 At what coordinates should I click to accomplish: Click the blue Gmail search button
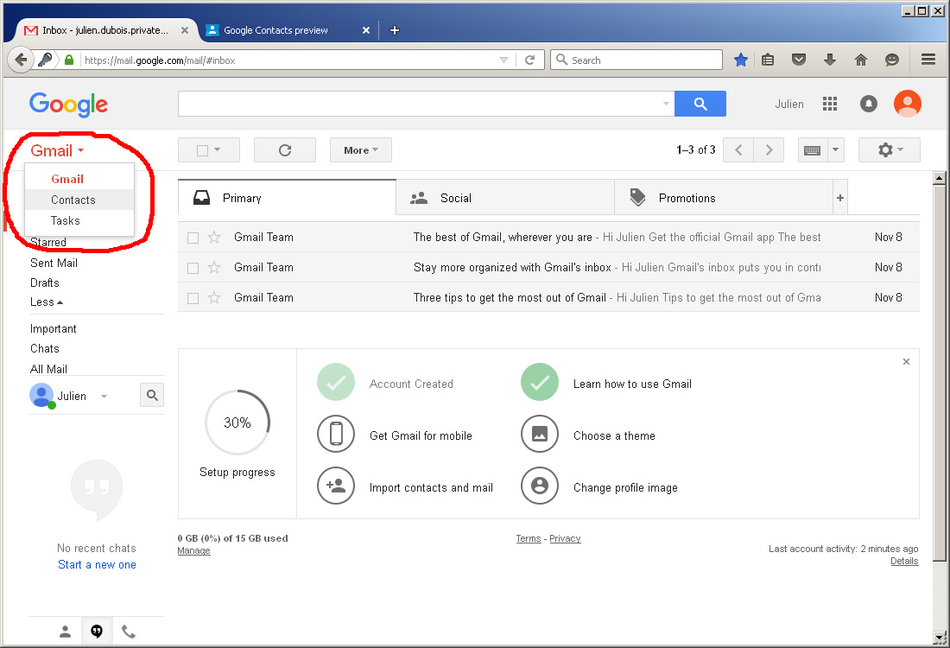coord(700,104)
